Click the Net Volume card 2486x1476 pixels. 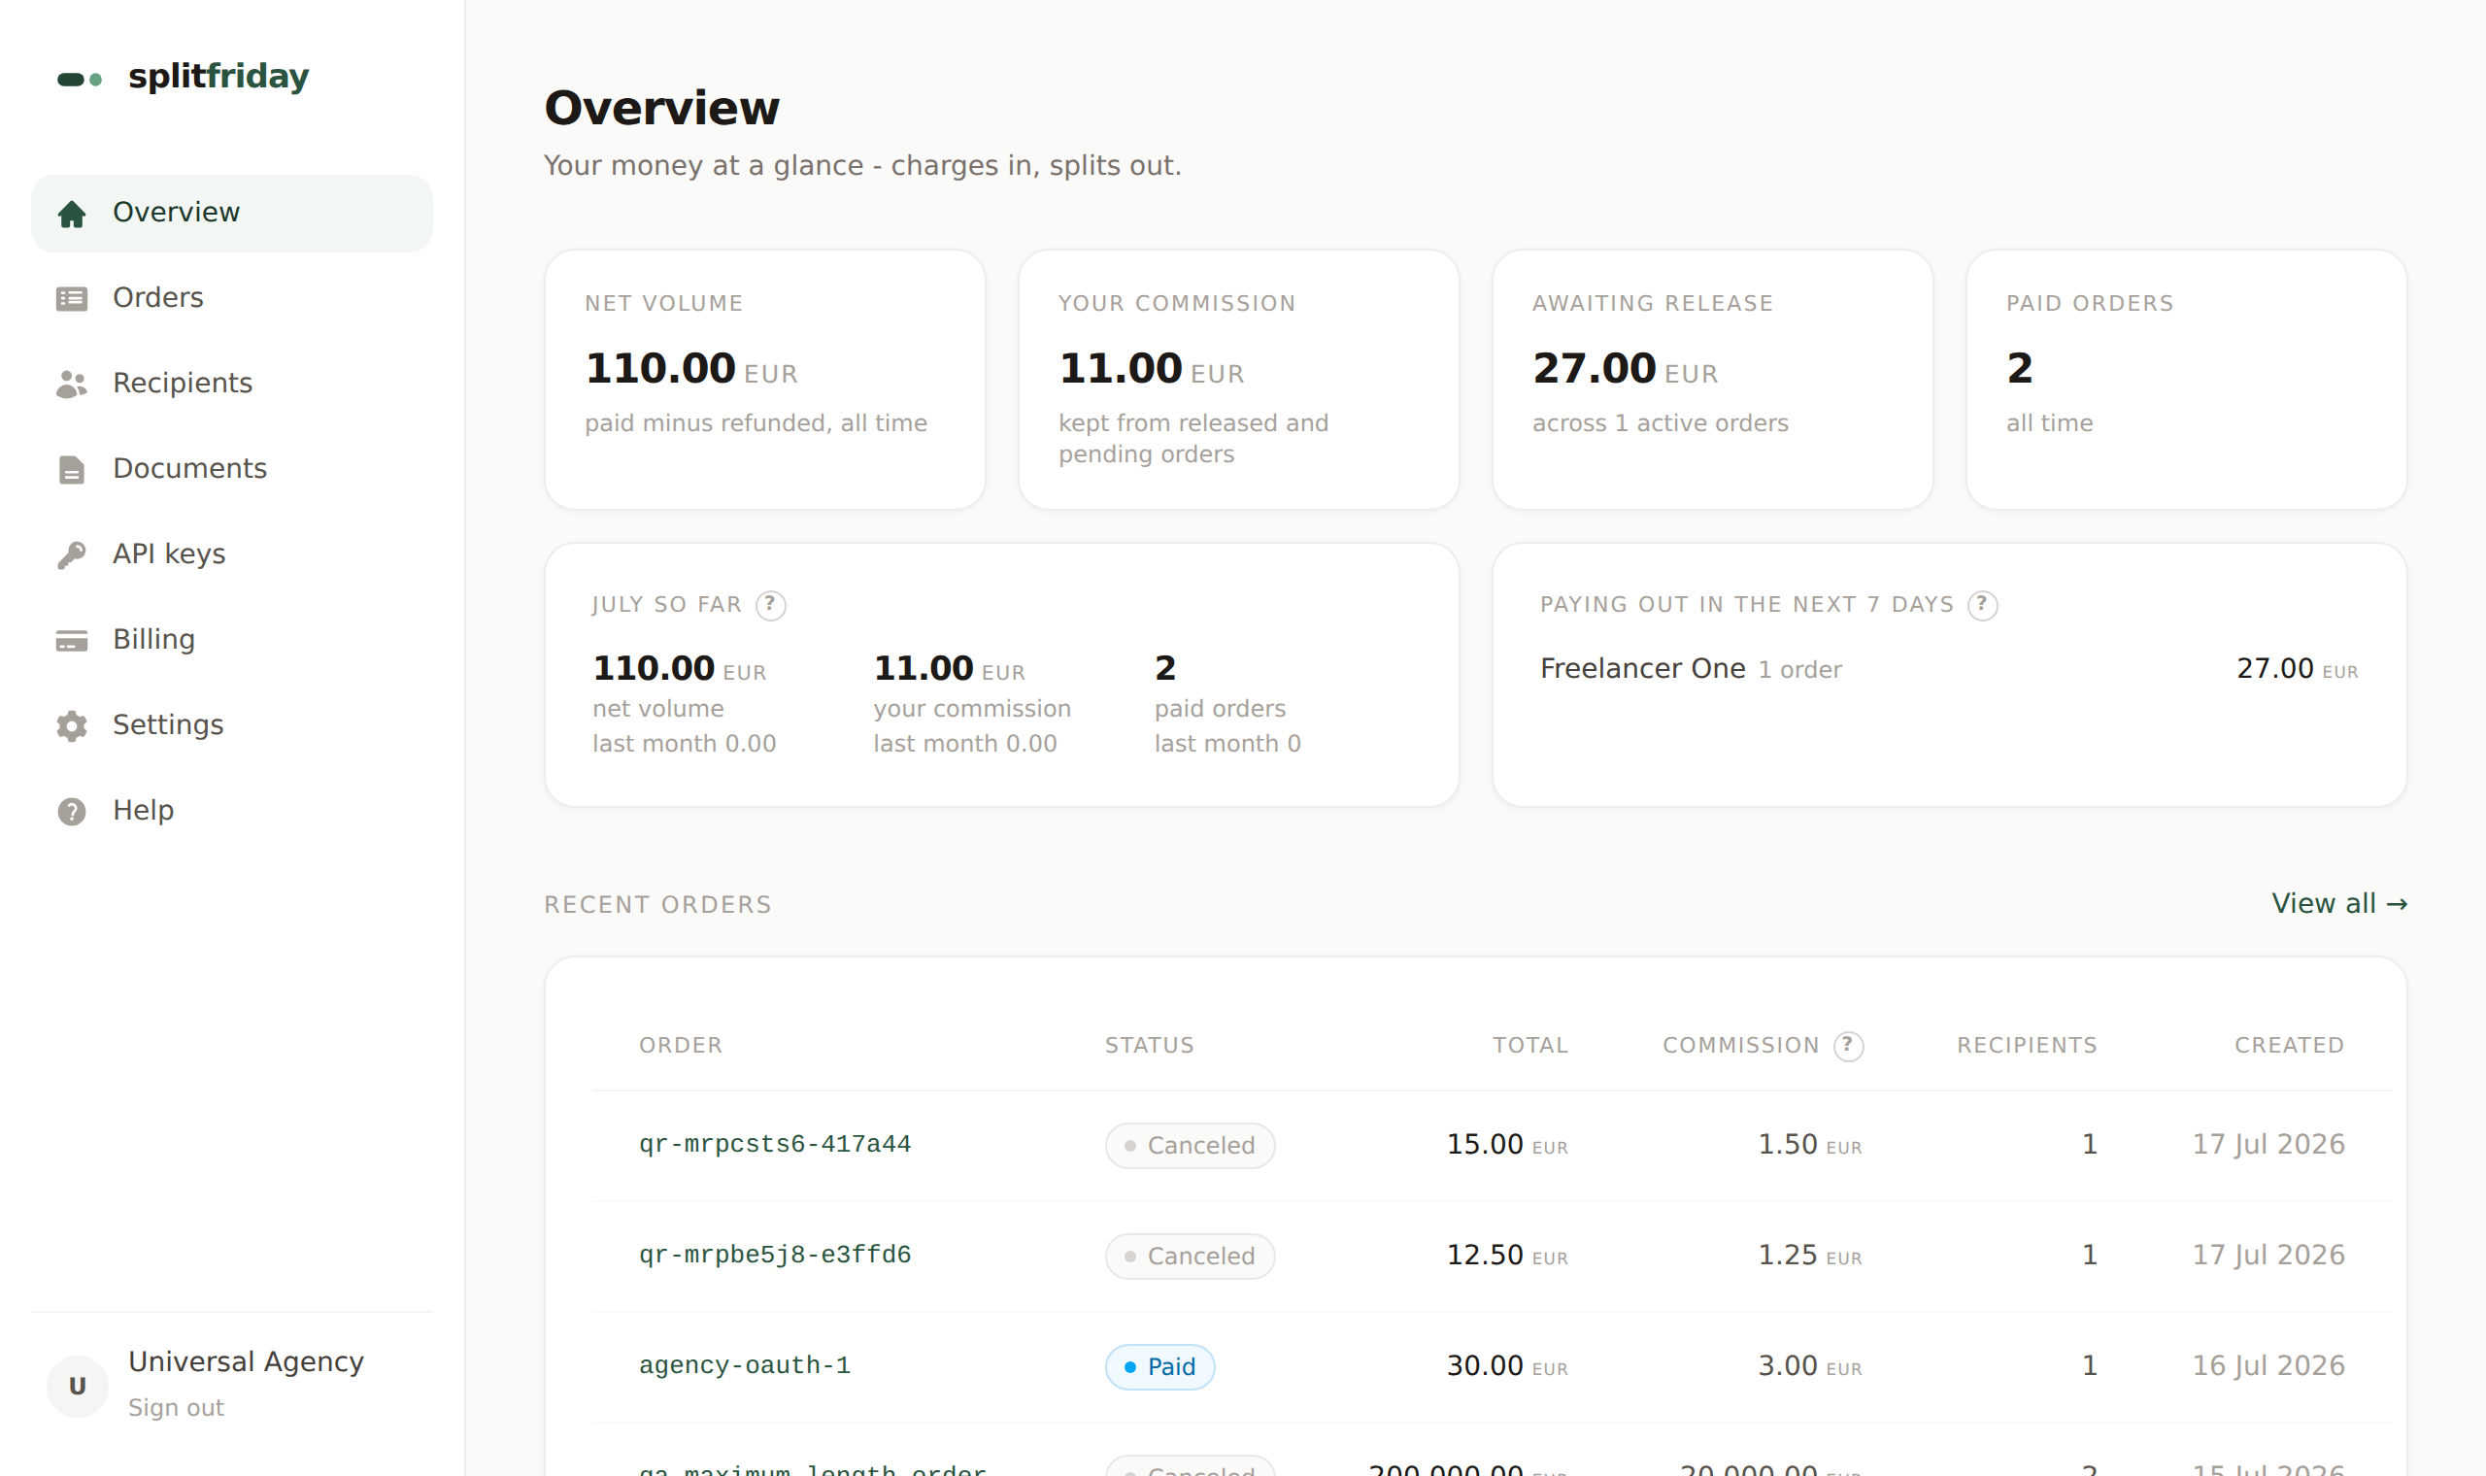(x=764, y=379)
